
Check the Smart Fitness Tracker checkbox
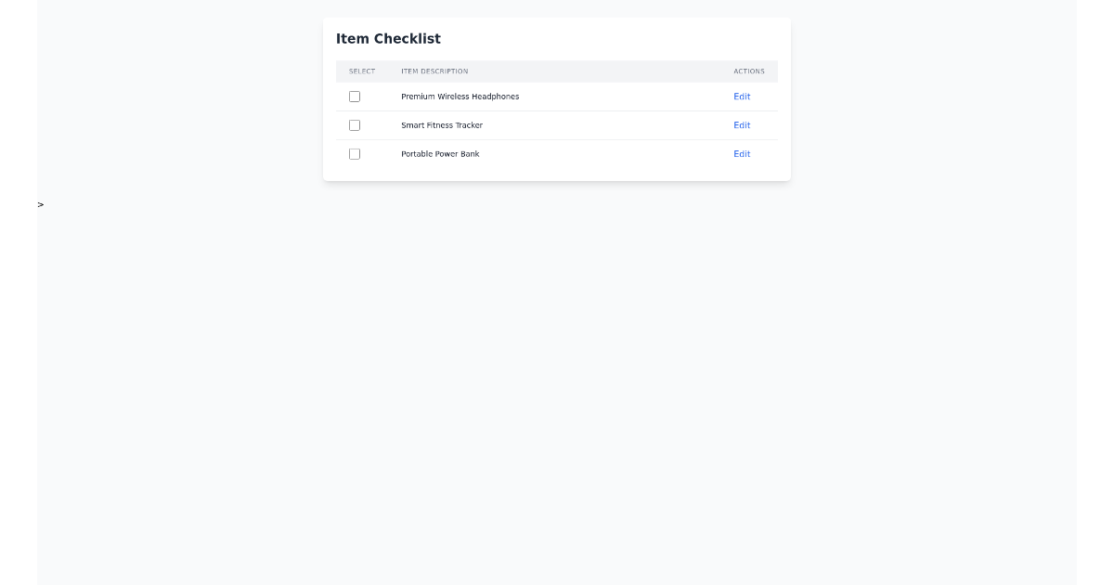click(355, 124)
